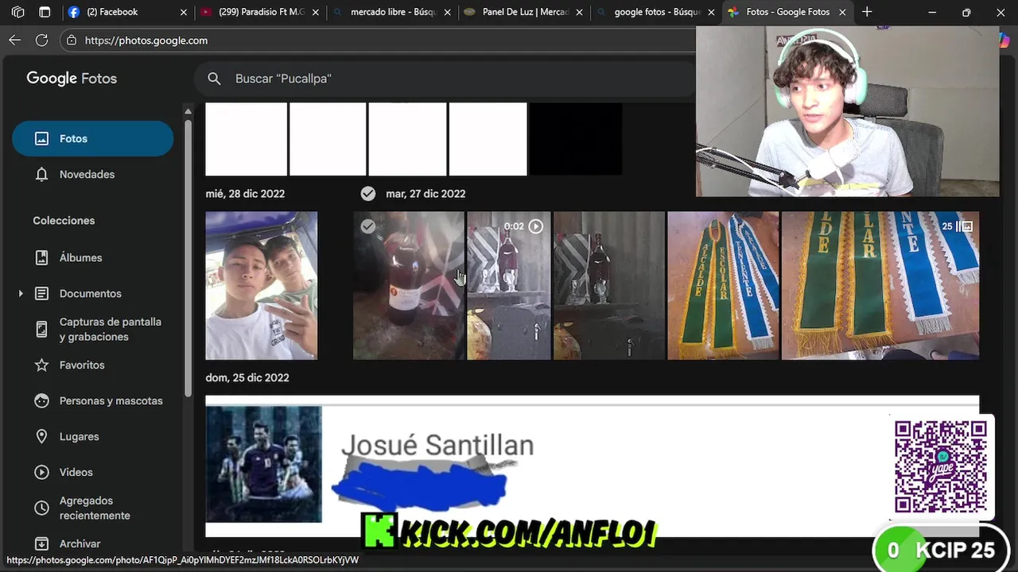Open the first white thumbnail in top row

point(246,139)
